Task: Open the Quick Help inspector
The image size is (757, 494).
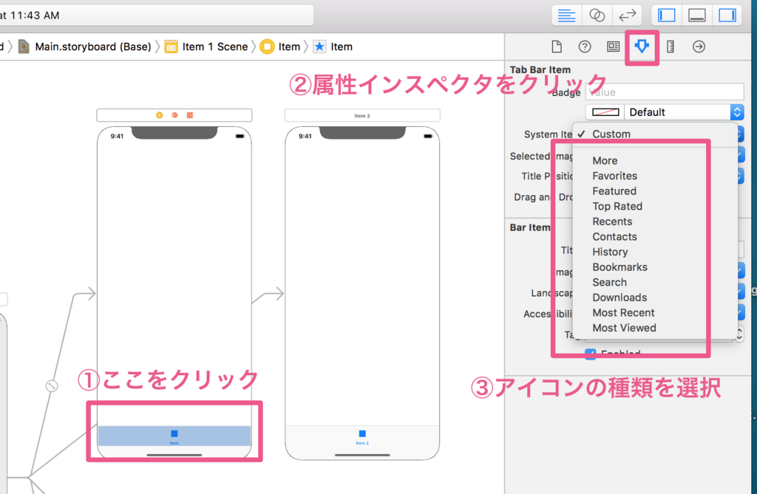Action: pyautogui.click(x=585, y=47)
